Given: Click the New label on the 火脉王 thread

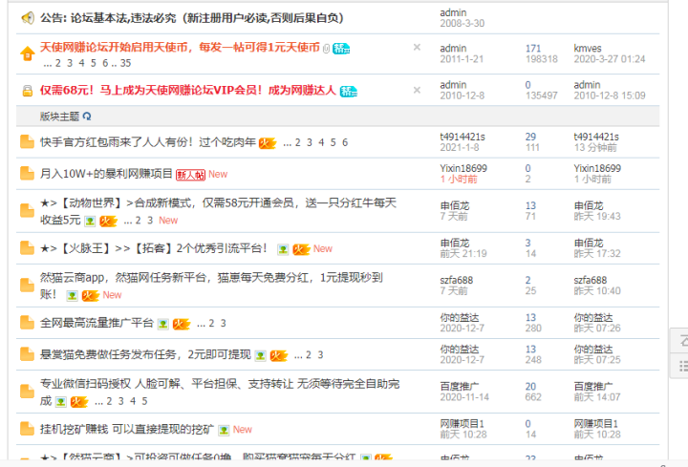Looking at the screenshot, I should 323,248.
